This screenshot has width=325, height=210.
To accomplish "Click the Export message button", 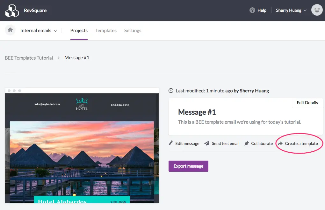I will [188, 166].
